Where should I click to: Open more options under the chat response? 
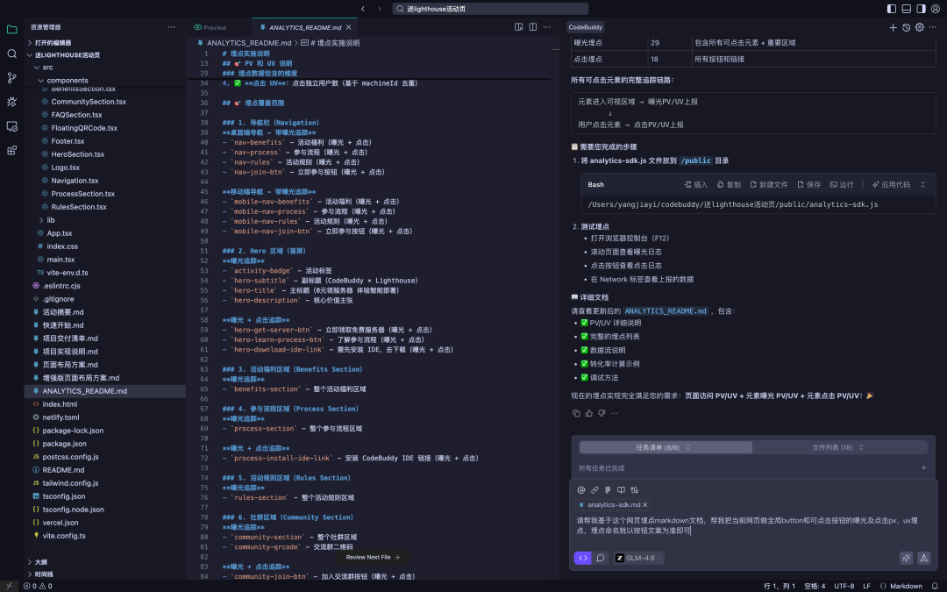(x=614, y=413)
